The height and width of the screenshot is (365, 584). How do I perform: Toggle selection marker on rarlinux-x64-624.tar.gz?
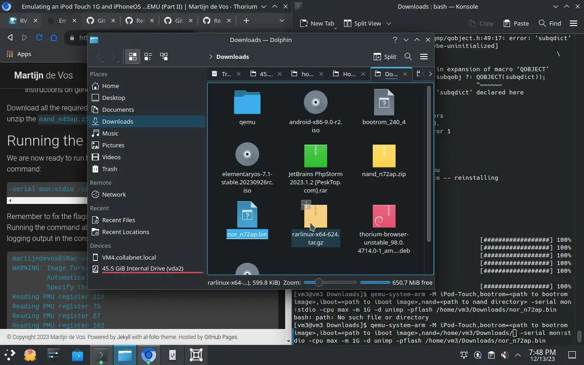tap(306, 205)
